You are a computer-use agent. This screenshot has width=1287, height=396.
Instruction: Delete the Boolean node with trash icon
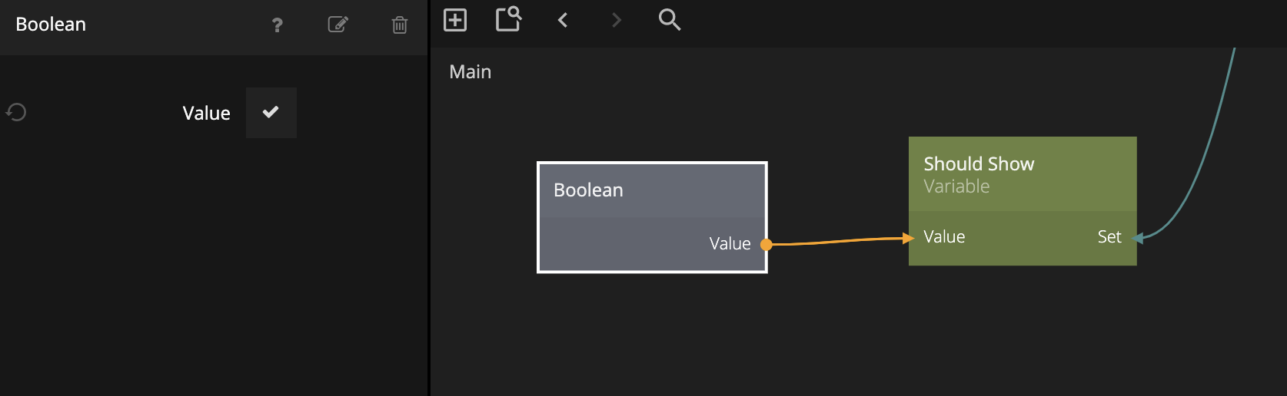pyautogui.click(x=400, y=25)
